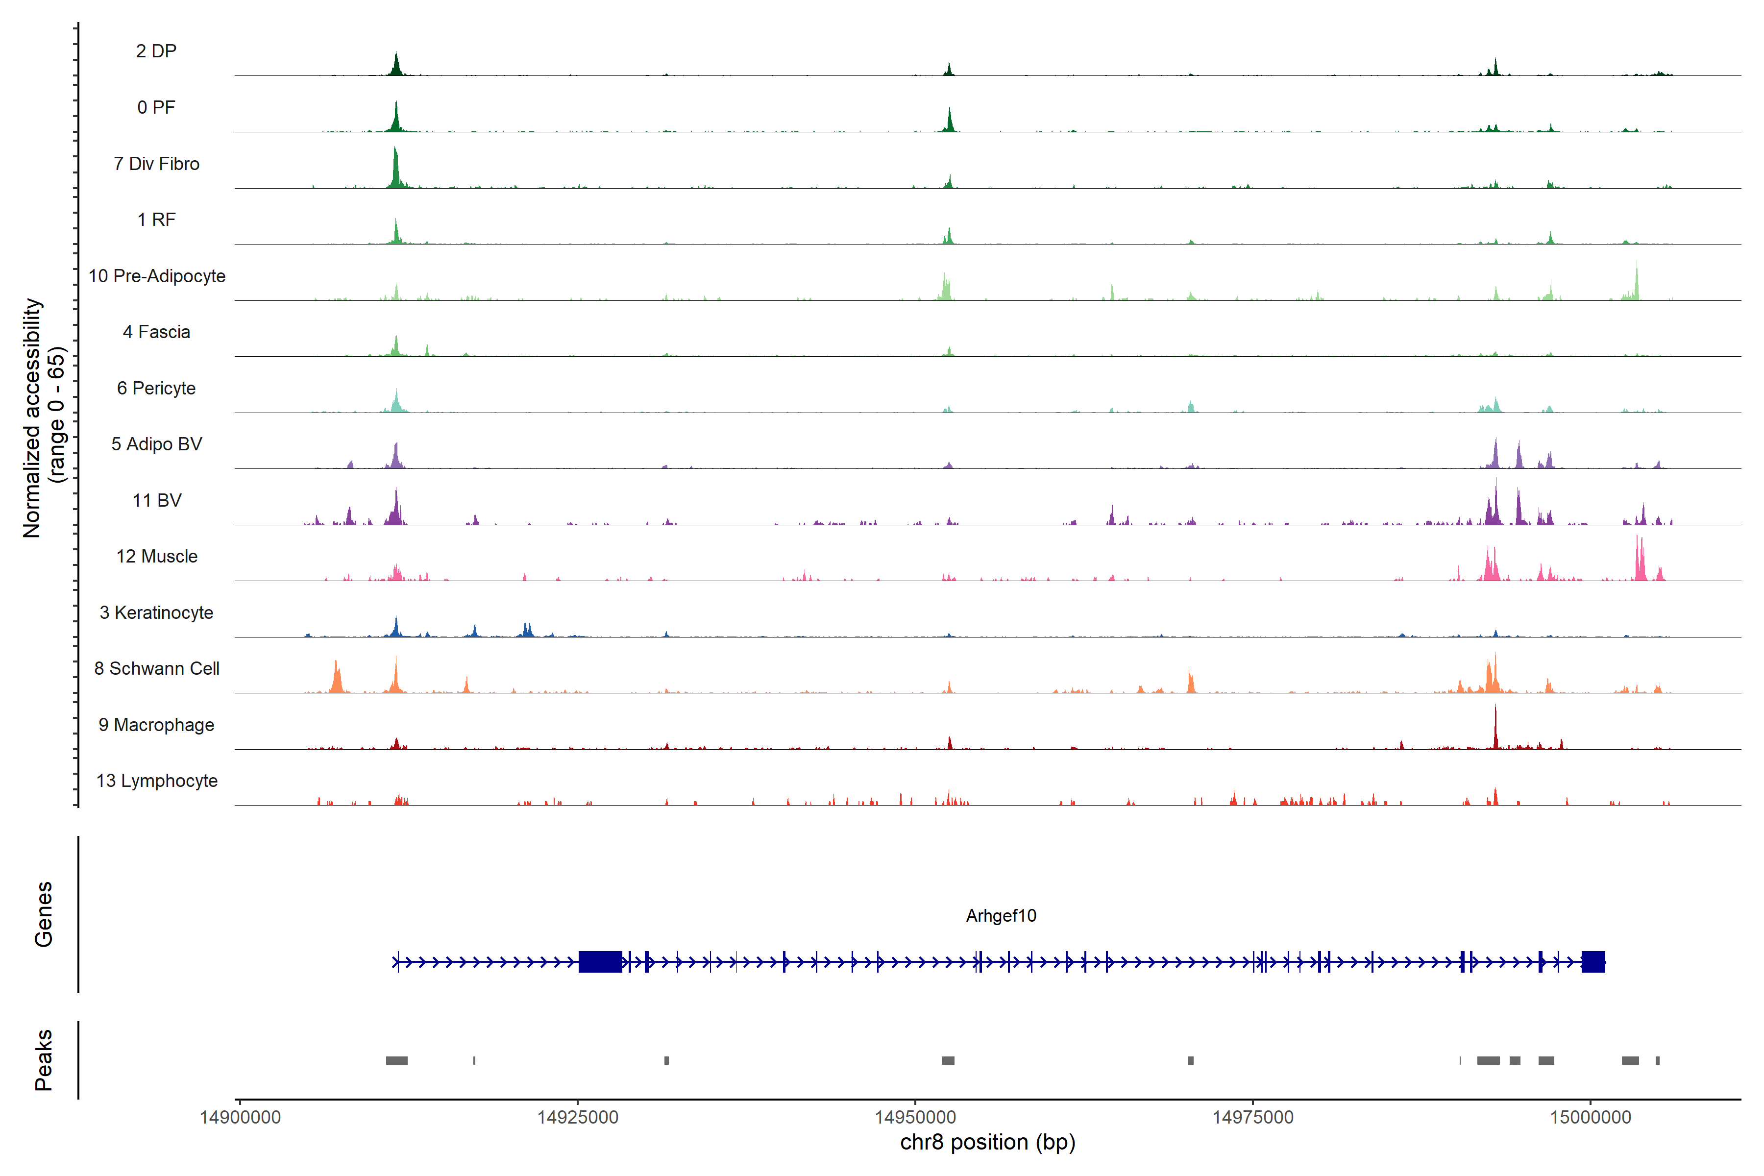Click the 15000000 x-axis tick label
The height and width of the screenshot is (1176, 1764).
click(1590, 1118)
